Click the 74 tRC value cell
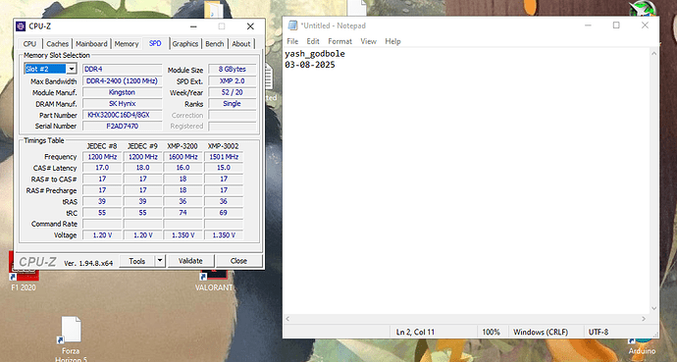The image size is (677, 362). coord(183,212)
